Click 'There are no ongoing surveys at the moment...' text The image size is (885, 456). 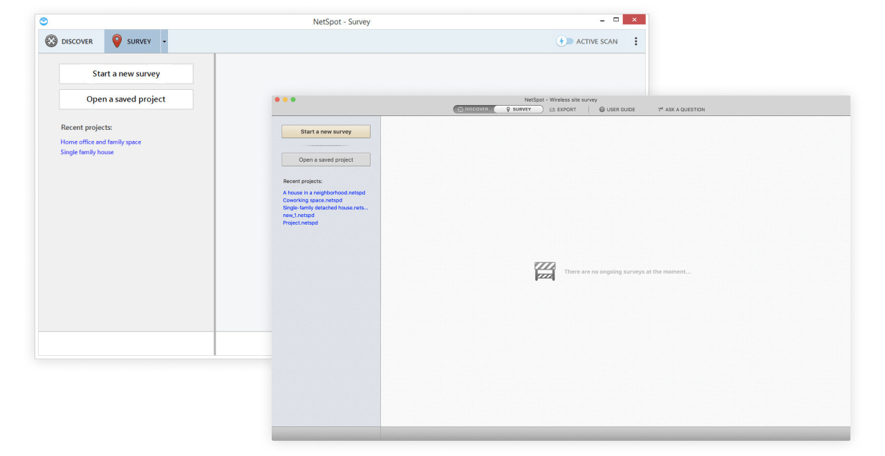point(628,272)
